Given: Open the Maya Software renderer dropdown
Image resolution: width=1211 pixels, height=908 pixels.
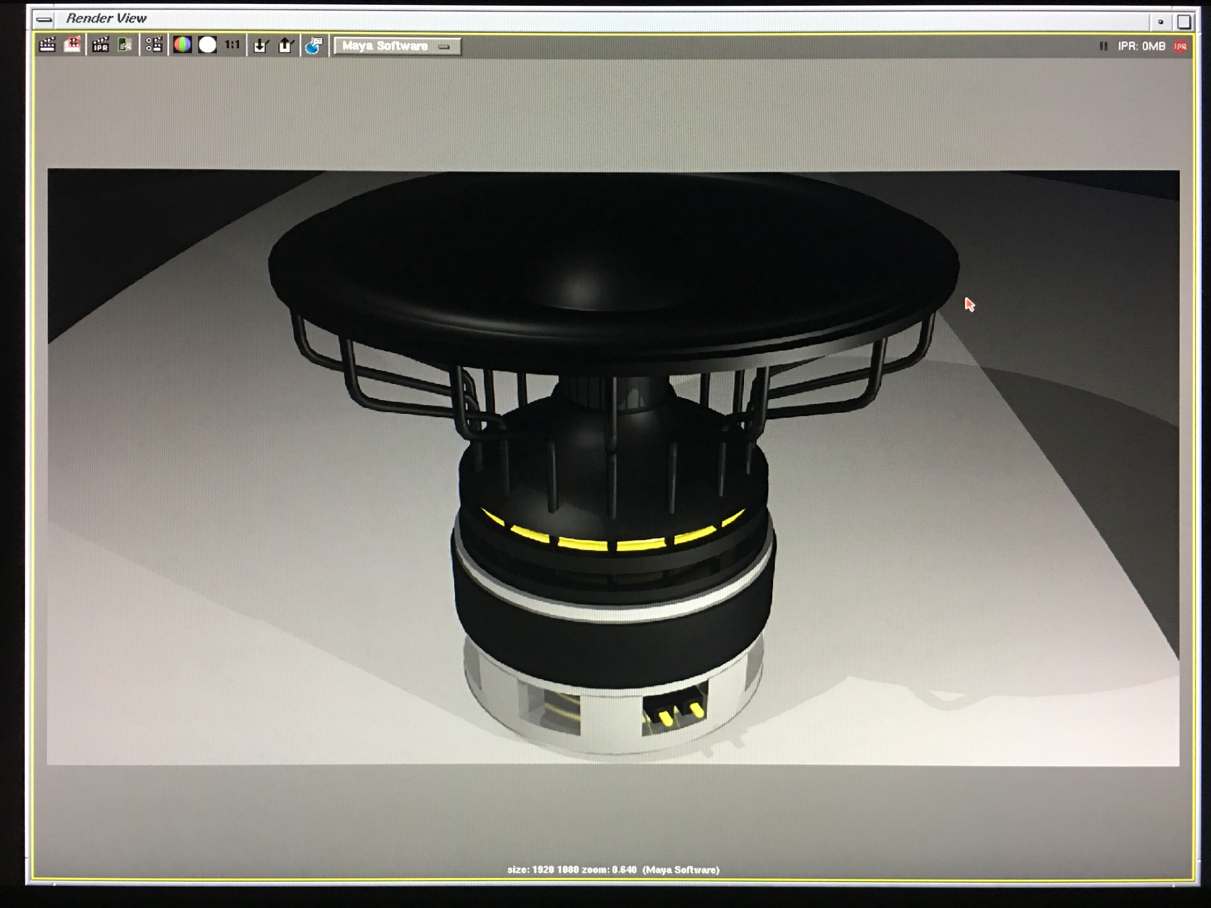Looking at the screenshot, I should pos(397,47).
